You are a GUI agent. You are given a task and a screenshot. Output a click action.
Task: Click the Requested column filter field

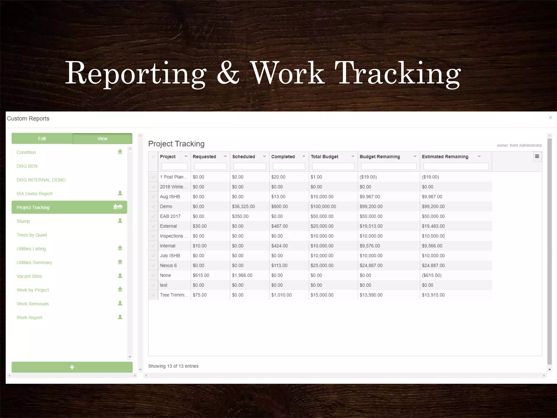click(210, 166)
